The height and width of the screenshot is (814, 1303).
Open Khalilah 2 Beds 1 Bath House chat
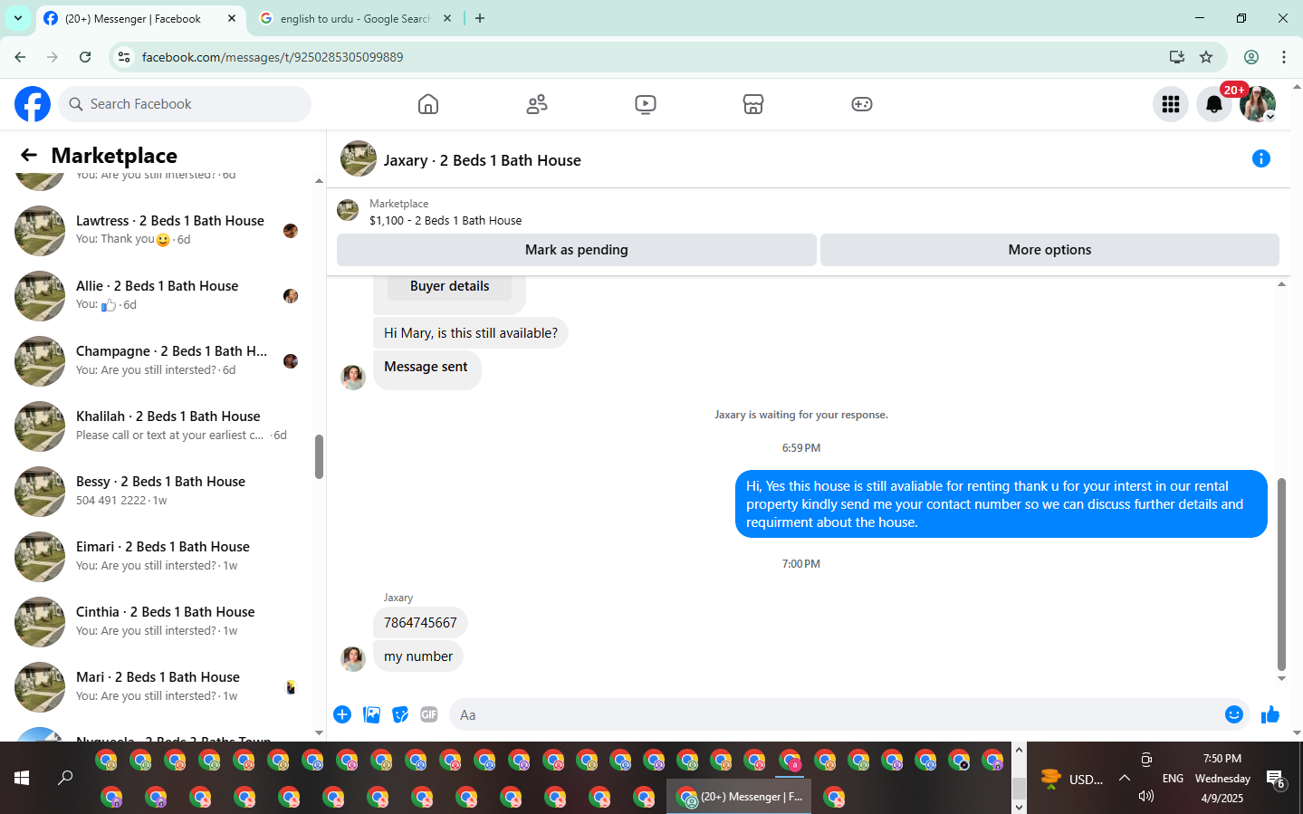pyautogui.click(x=161, y=426)
